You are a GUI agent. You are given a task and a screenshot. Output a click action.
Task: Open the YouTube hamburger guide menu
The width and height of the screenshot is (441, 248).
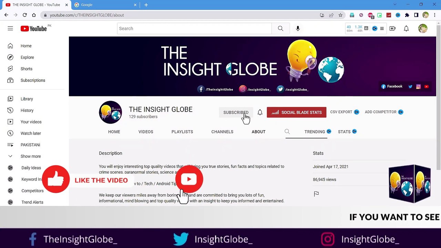tap(10, 29)
